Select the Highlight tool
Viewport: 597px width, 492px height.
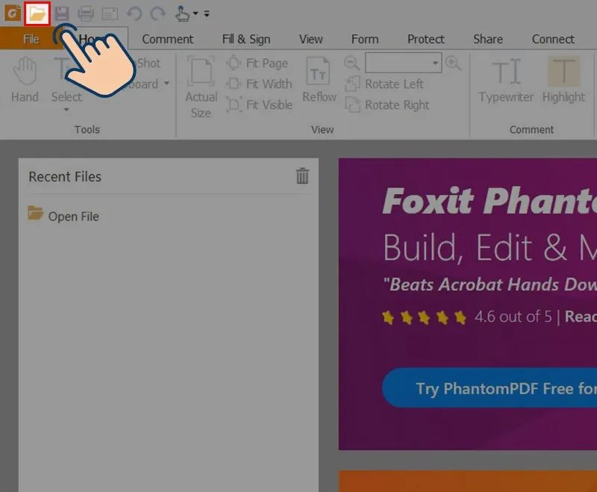point(563,82)
